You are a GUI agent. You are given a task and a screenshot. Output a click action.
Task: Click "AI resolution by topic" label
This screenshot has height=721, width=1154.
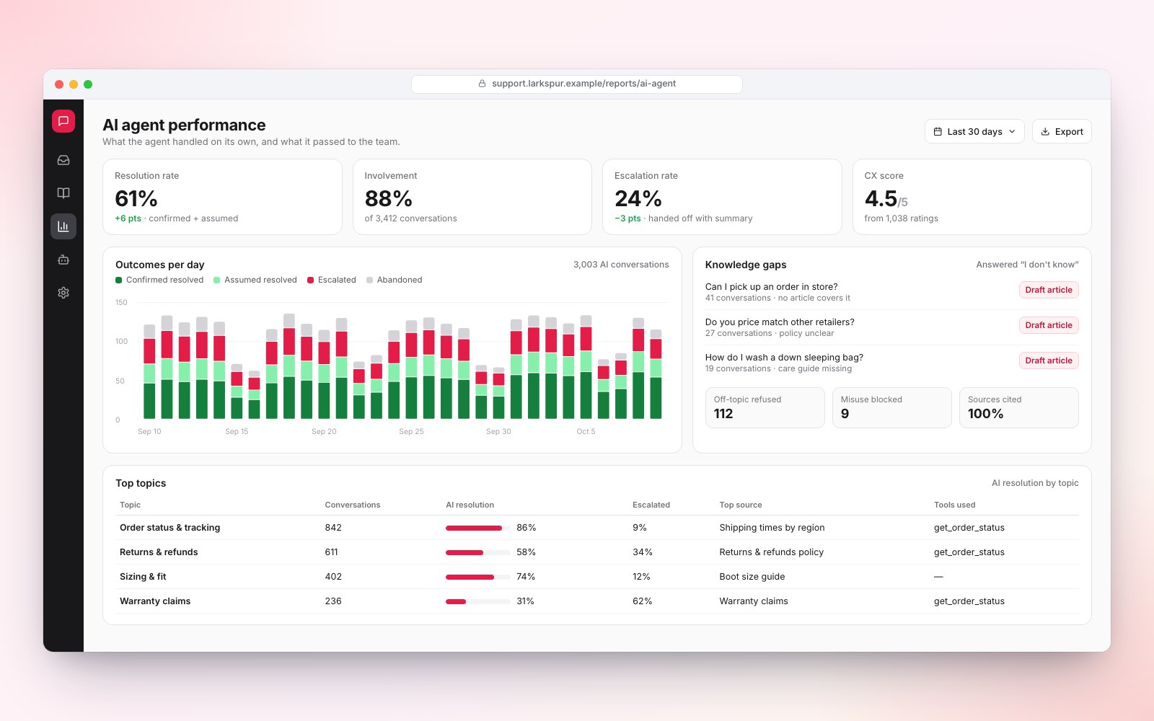[1035, 483]
